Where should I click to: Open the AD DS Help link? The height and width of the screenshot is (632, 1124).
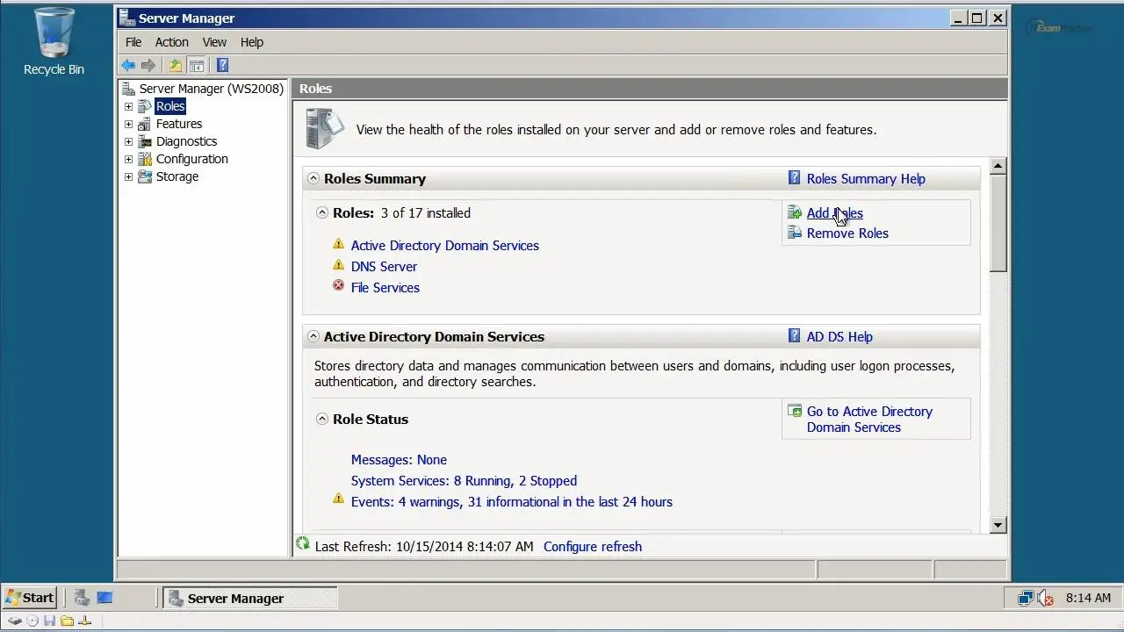839,336
